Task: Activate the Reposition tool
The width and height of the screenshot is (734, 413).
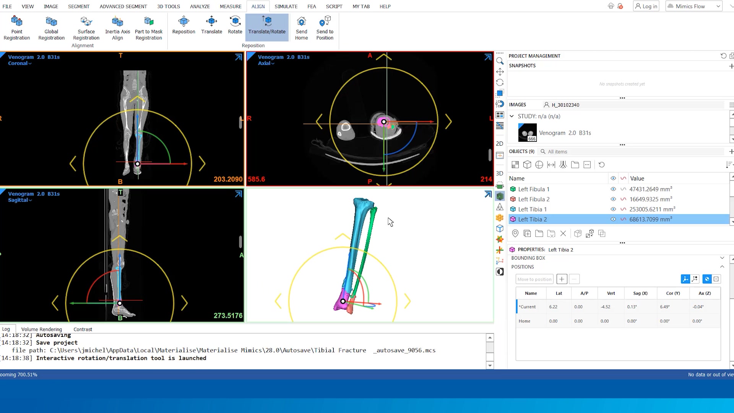Action: coord(183,25)
